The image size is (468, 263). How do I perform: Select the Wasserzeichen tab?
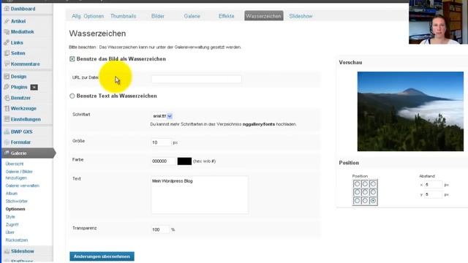point(264,16)
